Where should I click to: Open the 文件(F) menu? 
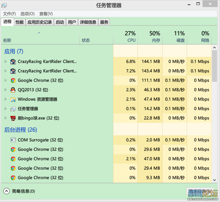click(x=9, y=14)
